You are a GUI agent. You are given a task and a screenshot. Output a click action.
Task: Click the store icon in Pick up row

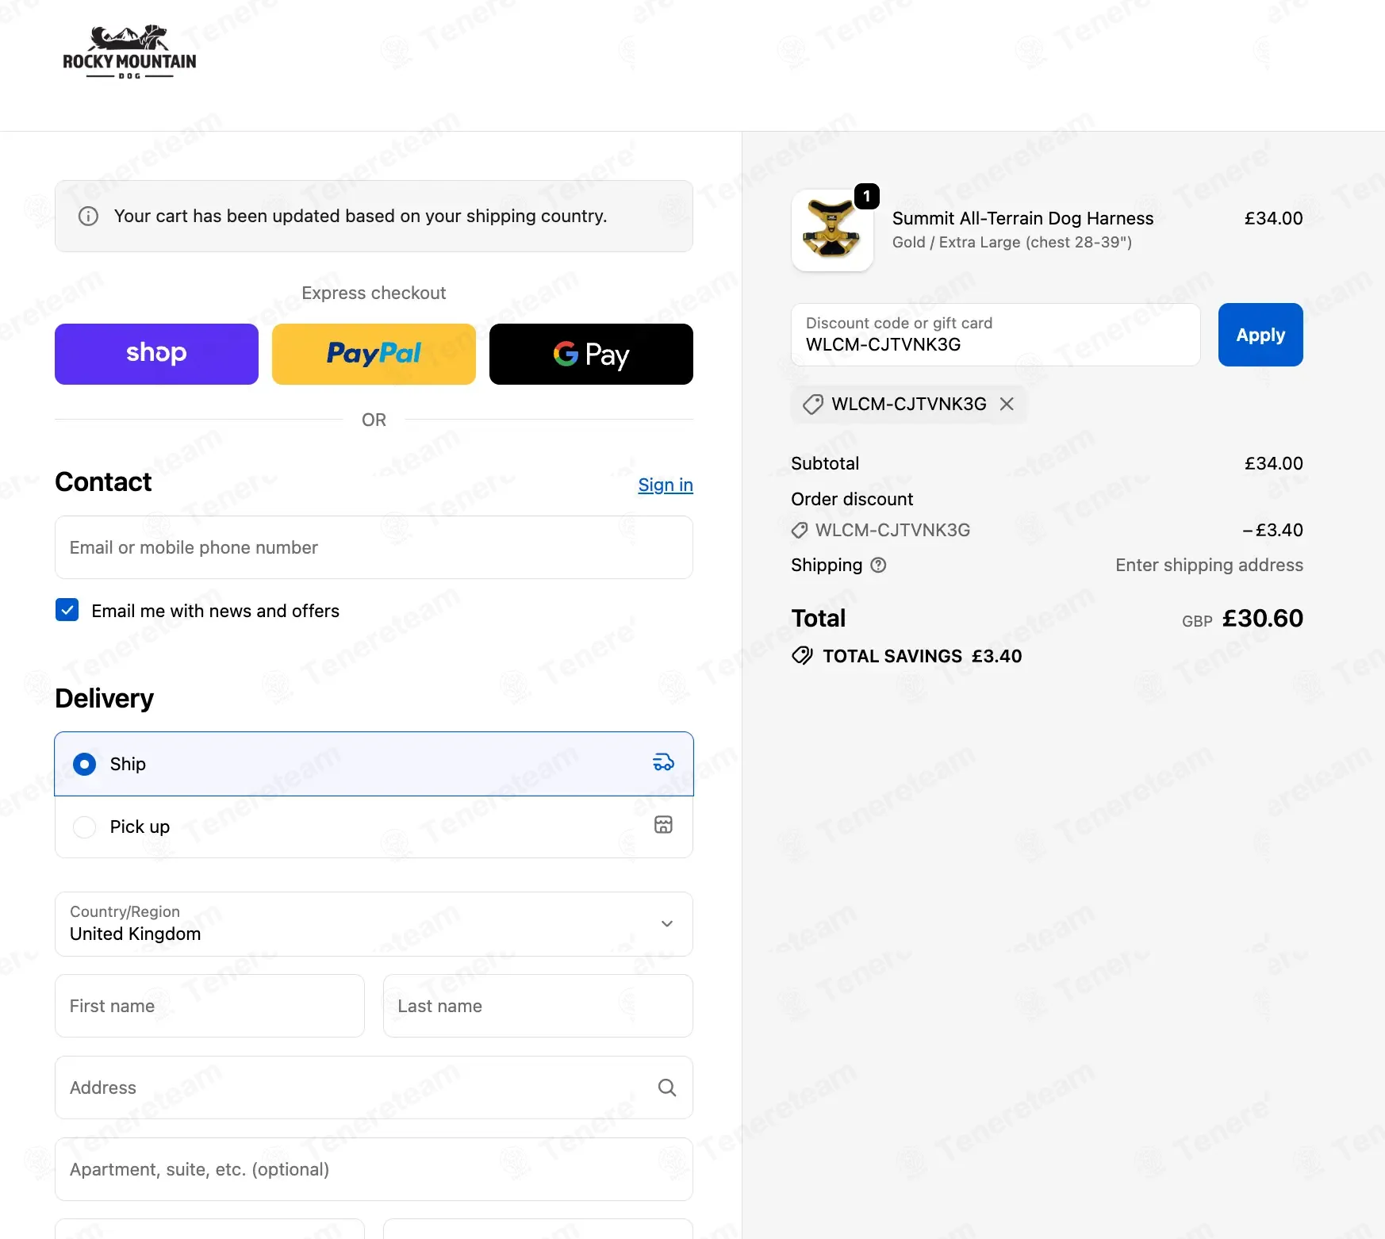pos(663,825)
